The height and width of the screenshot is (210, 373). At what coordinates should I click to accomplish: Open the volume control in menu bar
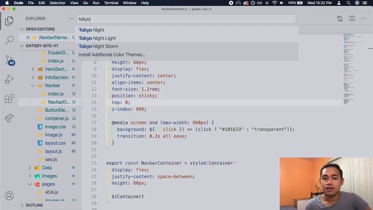pos(281,3)
